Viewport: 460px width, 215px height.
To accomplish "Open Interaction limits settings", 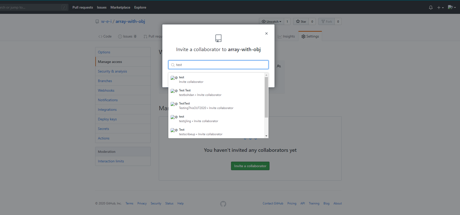I will (x=123, y=161).
